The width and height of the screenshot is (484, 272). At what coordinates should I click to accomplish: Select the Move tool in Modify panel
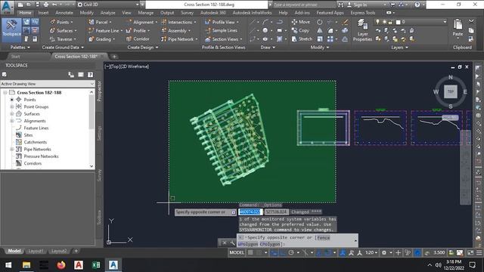(300, 22)
